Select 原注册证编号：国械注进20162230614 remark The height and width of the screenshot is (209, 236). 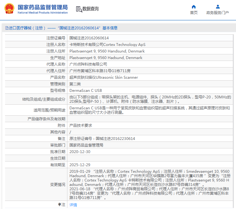coord(102,139)
